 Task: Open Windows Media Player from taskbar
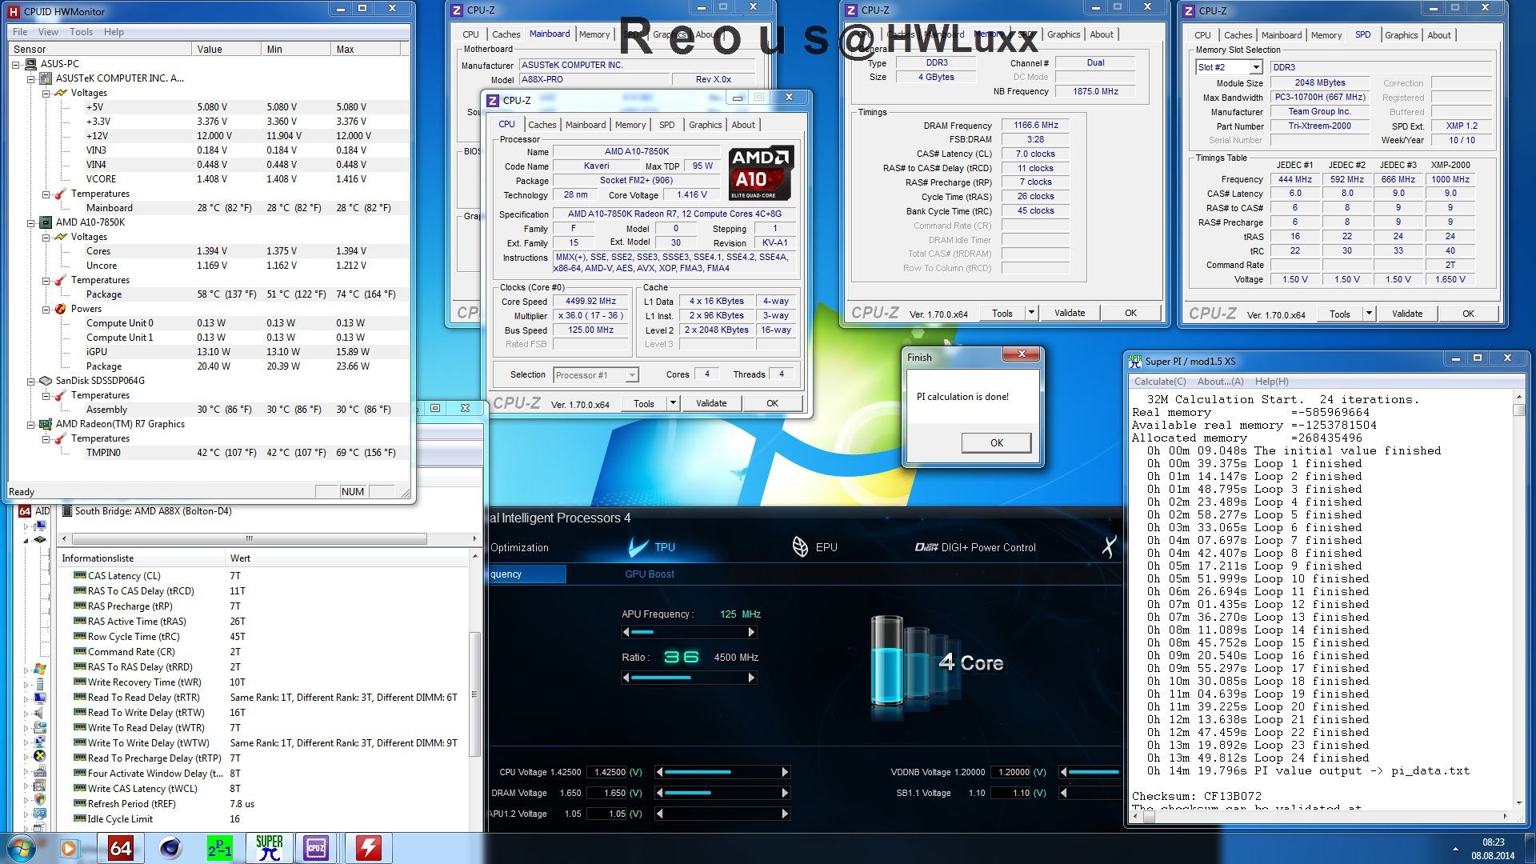(x=68, y=848)
